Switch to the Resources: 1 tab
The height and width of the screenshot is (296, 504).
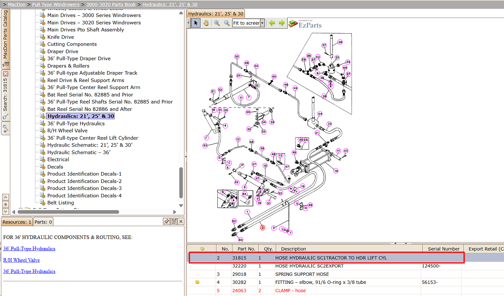point(17,222)
